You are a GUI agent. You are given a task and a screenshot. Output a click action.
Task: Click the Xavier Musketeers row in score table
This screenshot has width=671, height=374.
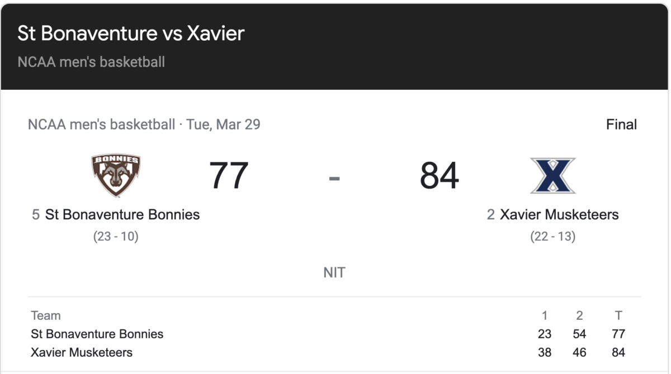pos(334,352)
